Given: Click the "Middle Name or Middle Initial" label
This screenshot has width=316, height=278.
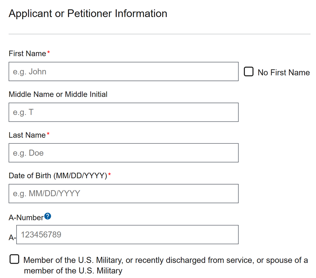Looking at the screenshot, I should [x=58, y=94].
